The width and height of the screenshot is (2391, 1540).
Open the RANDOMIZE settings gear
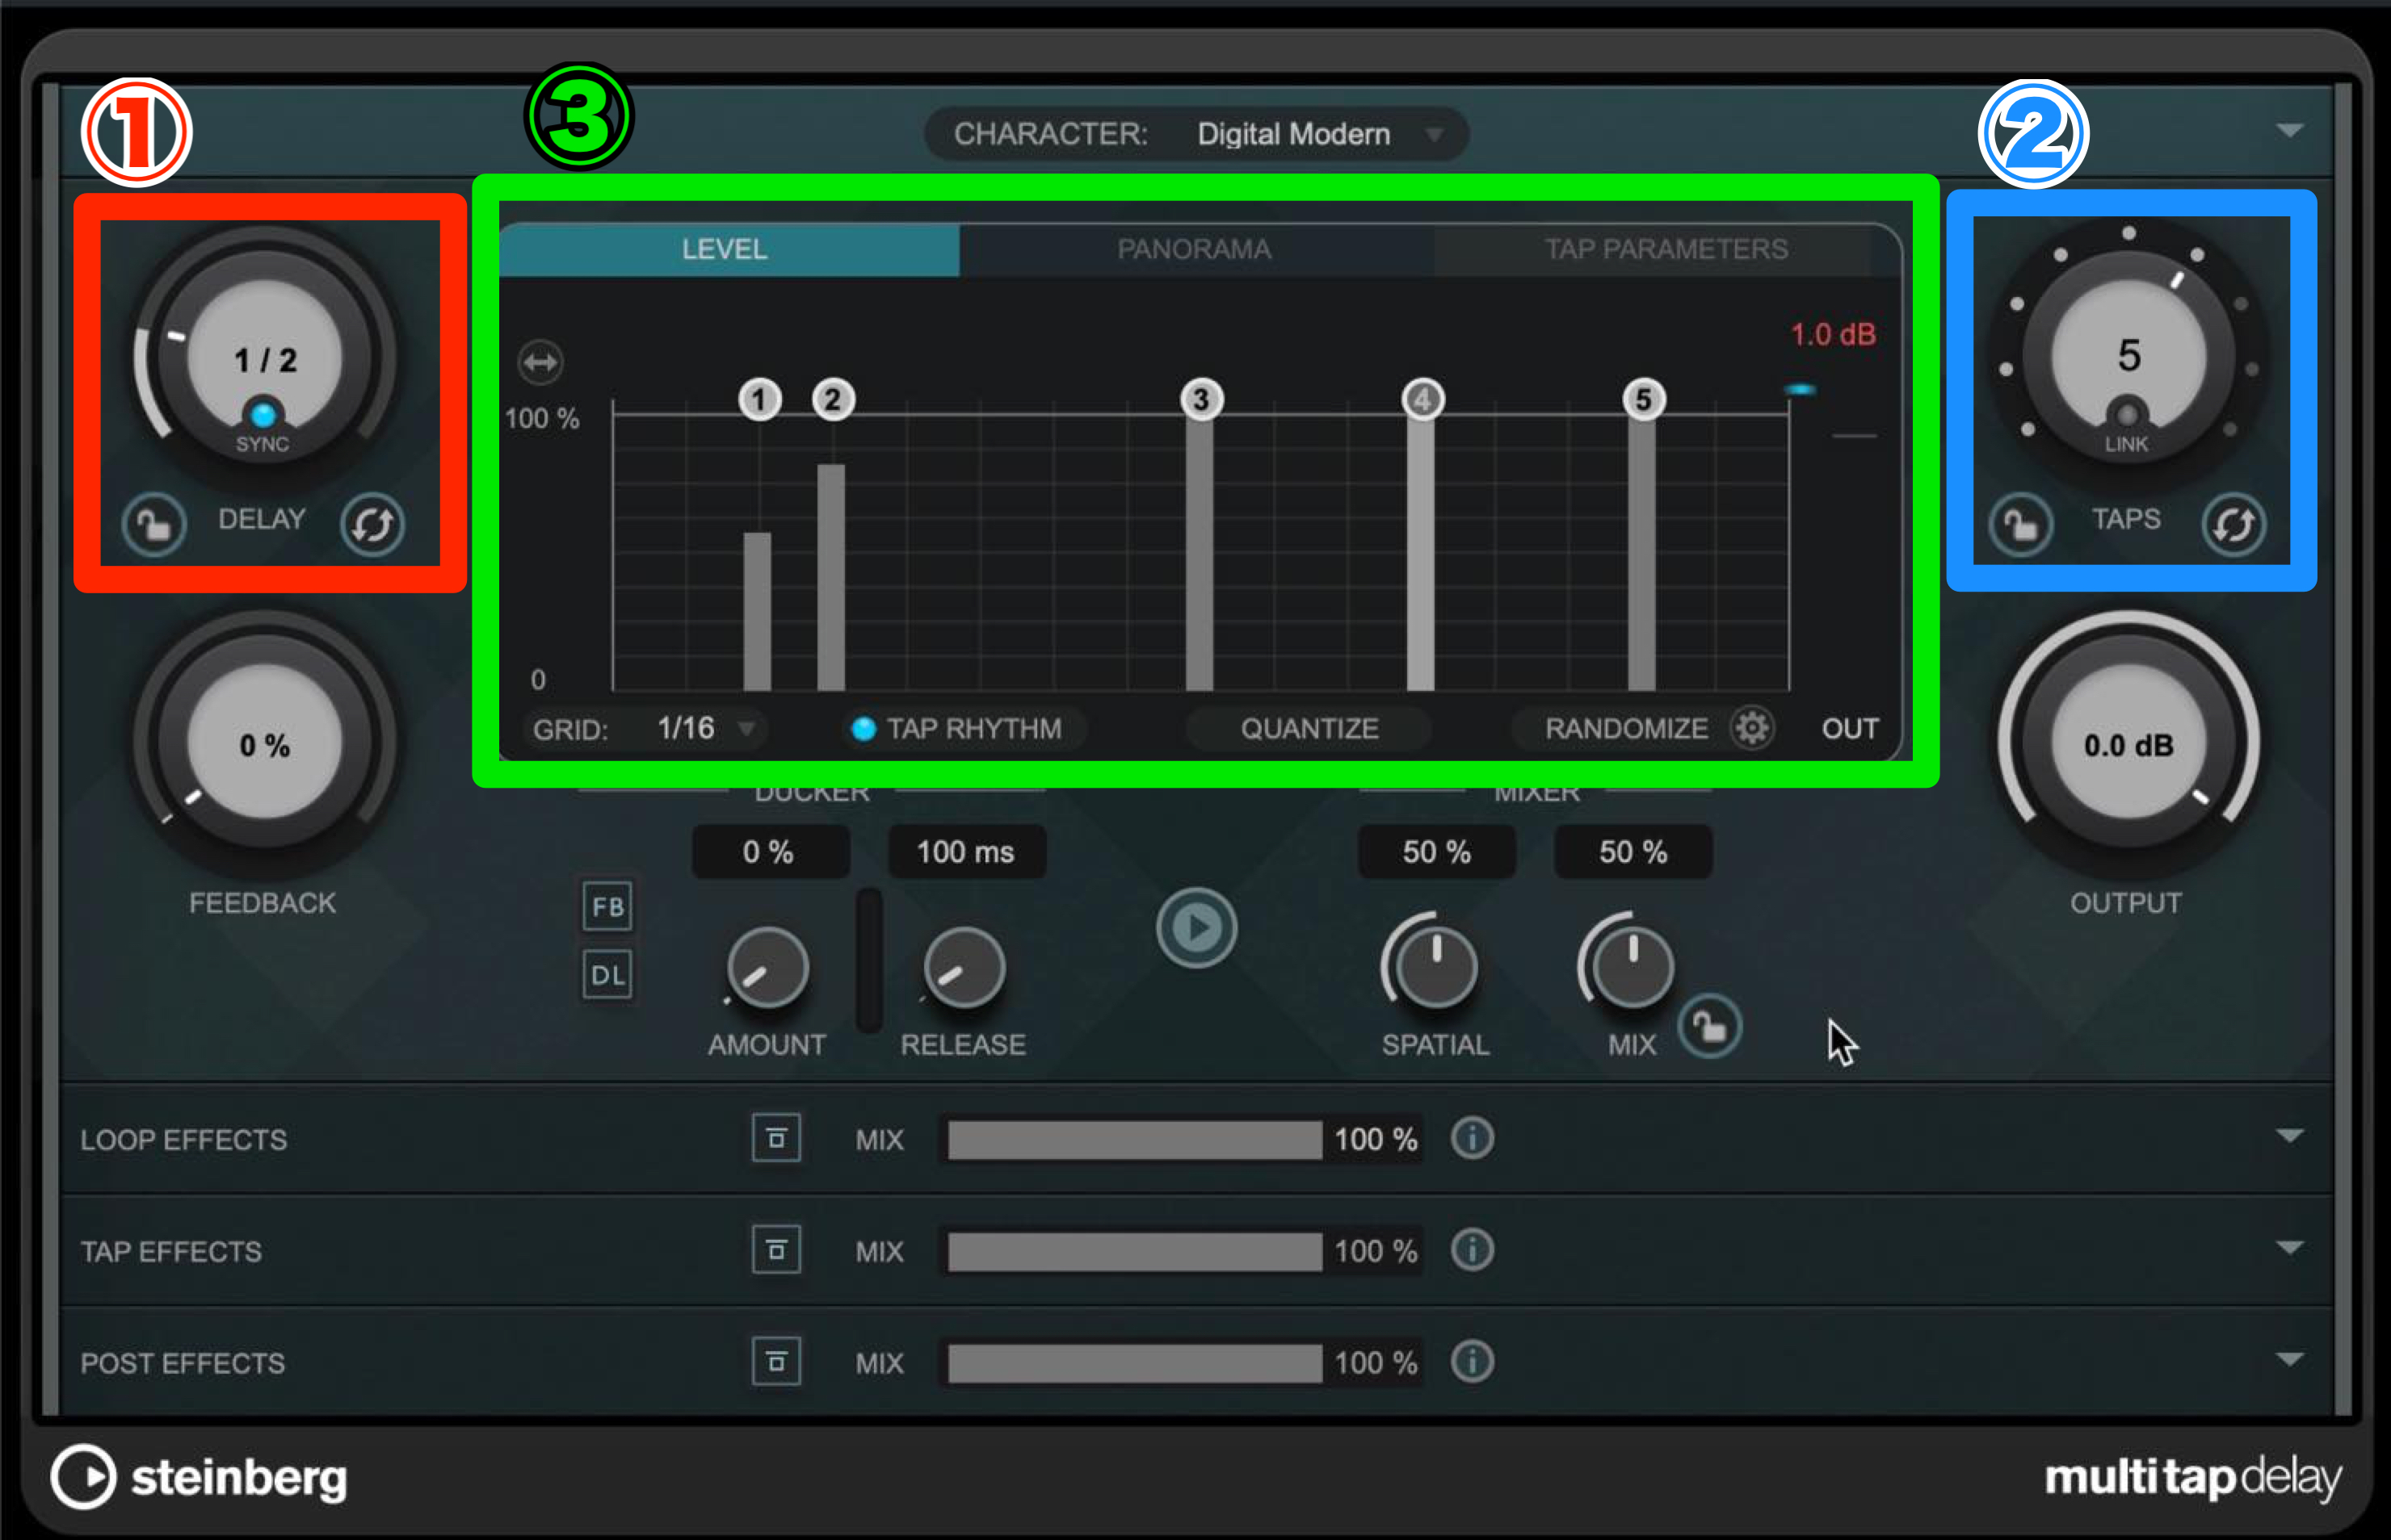point(1751,728)
